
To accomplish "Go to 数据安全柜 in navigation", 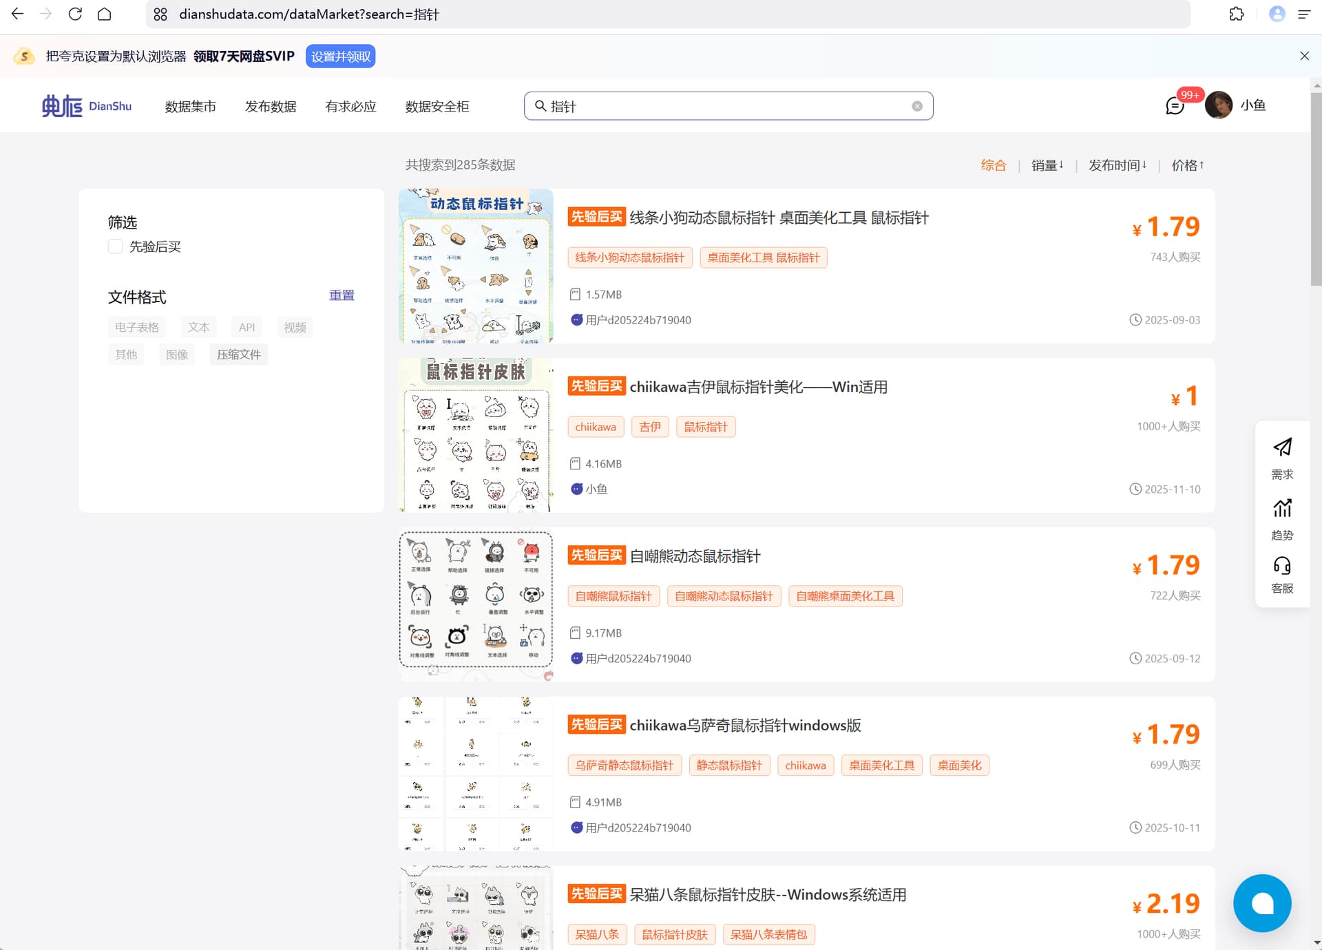I will point(437,107).
